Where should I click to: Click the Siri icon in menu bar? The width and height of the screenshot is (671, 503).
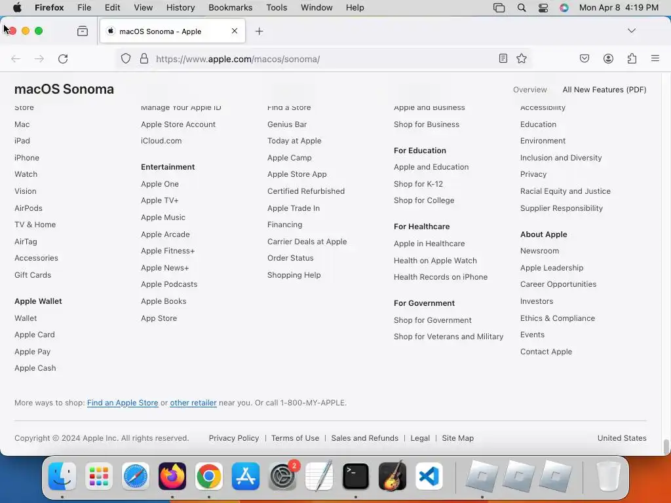[x=564, y=8]
